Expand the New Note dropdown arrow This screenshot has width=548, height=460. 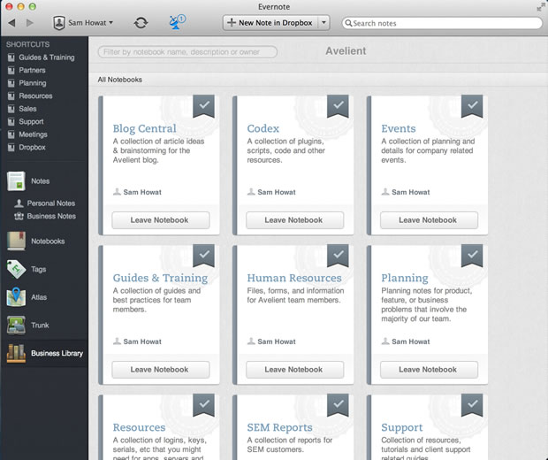[x=324, y=23]
